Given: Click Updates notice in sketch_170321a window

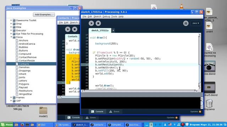Looking at the screenshot, I should coord(195,111).
